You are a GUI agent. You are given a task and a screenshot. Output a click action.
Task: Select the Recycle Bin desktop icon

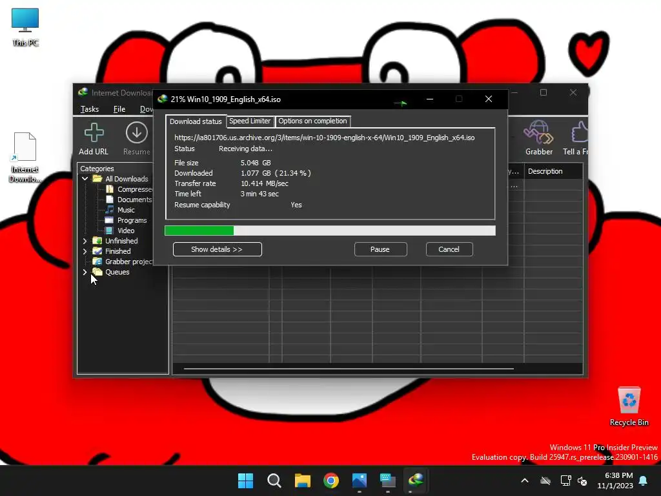click(x=629, y=407)
